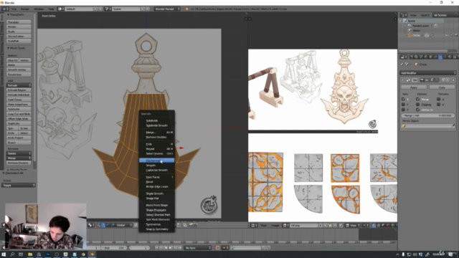Click the taskbar search icon
Viewport: 459px width, 258px height.
pos(12,254)
